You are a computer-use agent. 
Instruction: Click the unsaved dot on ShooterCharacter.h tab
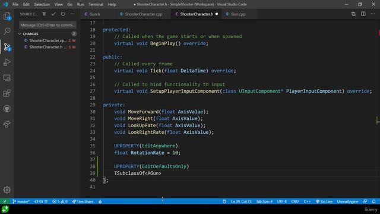[x=217, y=14]
